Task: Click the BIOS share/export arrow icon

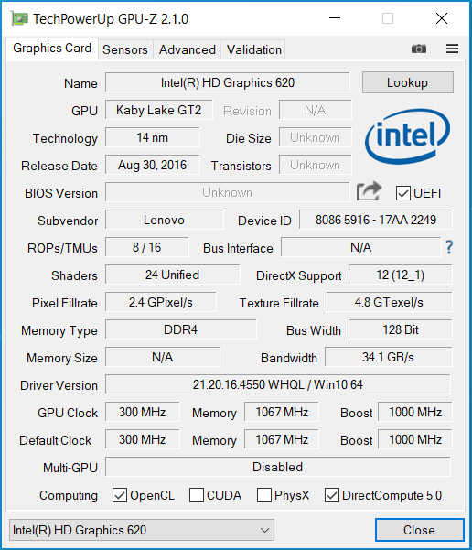Action: click(x=369, y=191)
